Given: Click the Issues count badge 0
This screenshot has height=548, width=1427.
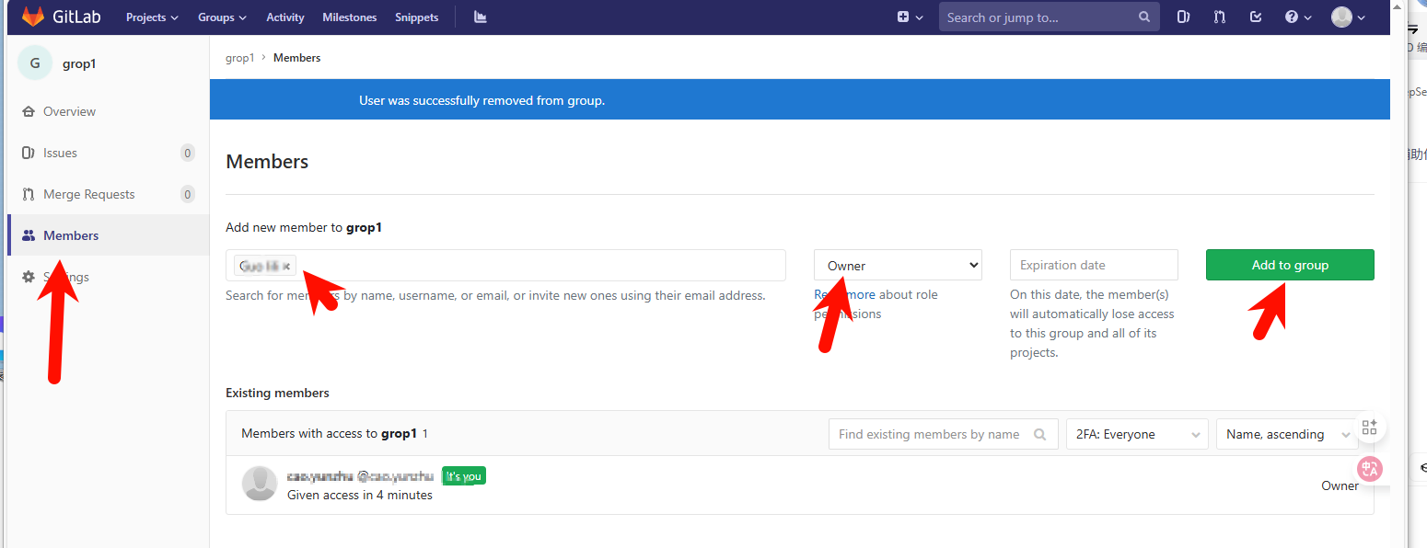Looking at the screenshot, I should click(x=188, y=153).
